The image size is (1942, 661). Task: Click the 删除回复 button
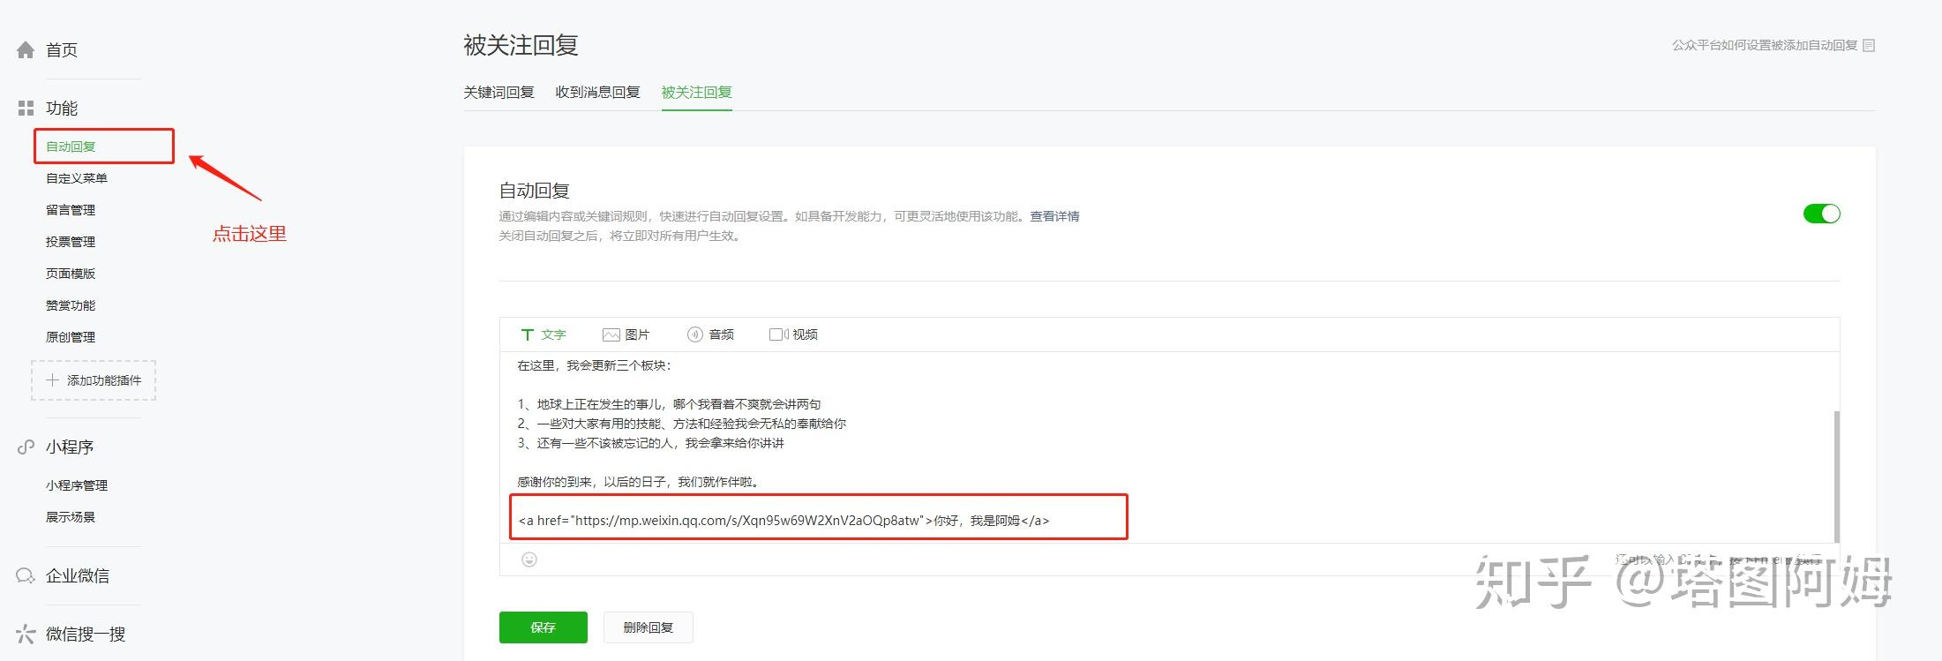point(649,627)
